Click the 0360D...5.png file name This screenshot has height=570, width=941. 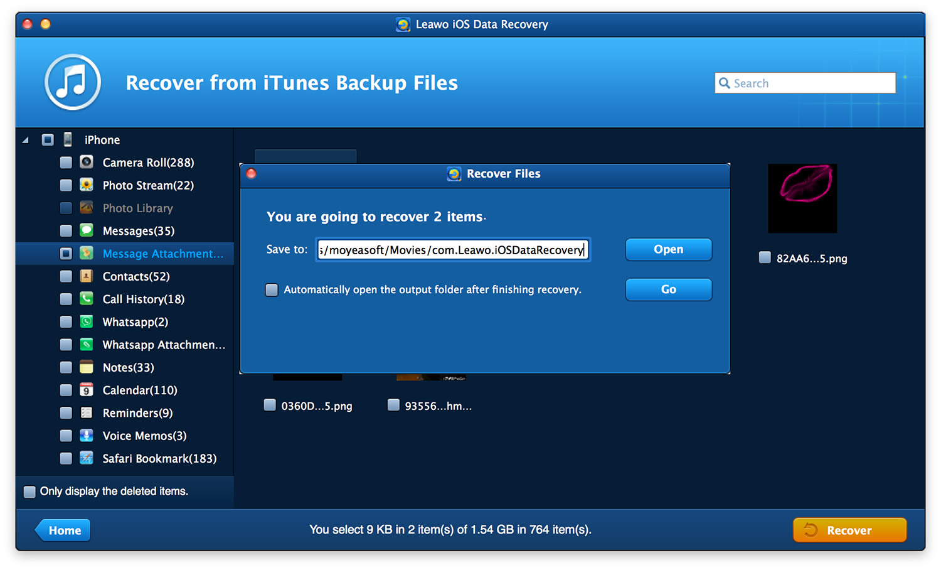(317, 406)
